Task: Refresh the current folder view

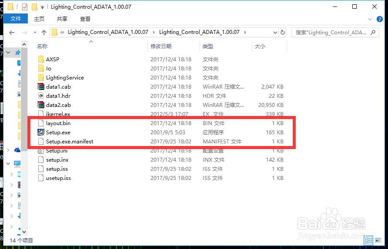Action: (283, 33)
